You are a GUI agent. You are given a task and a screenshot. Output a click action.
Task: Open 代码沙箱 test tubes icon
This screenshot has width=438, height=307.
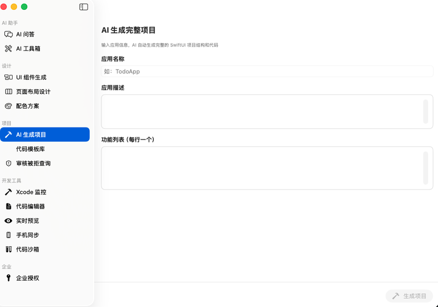click(9, 249)
